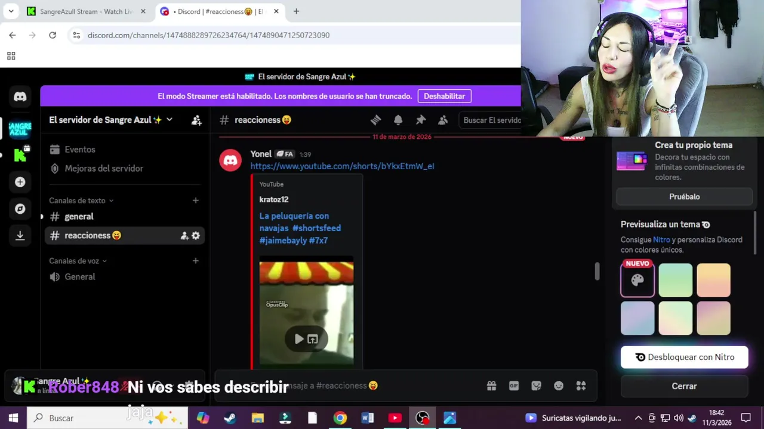This screenshot has width=764, height=429.
Task: Create invite icon on reaccioness channel
Action: pos(184,236)
